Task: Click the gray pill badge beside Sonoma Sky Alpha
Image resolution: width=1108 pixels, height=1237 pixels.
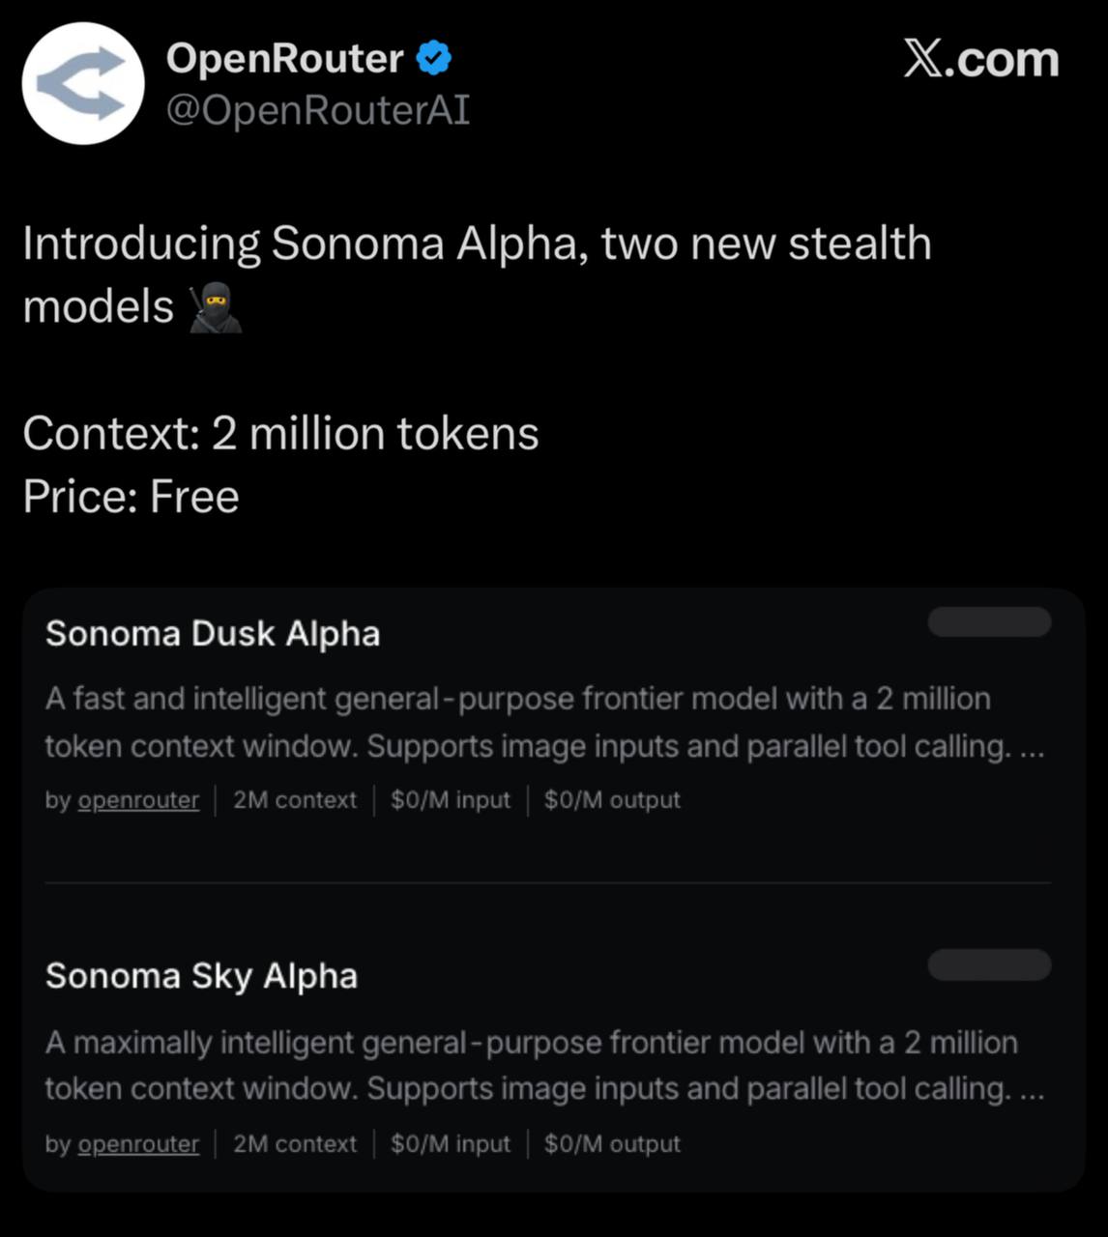Action: click(989, 964)
